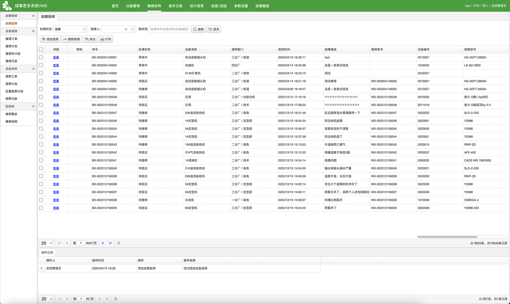The height and width of the screenshot is (304, 510).
Task: Click the main table page number field
Action: (x=81, y=243)
